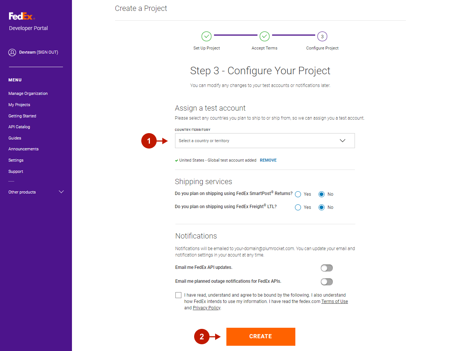Remove the United States test account
Screen dimensions: 452x351
click(268, 160)
